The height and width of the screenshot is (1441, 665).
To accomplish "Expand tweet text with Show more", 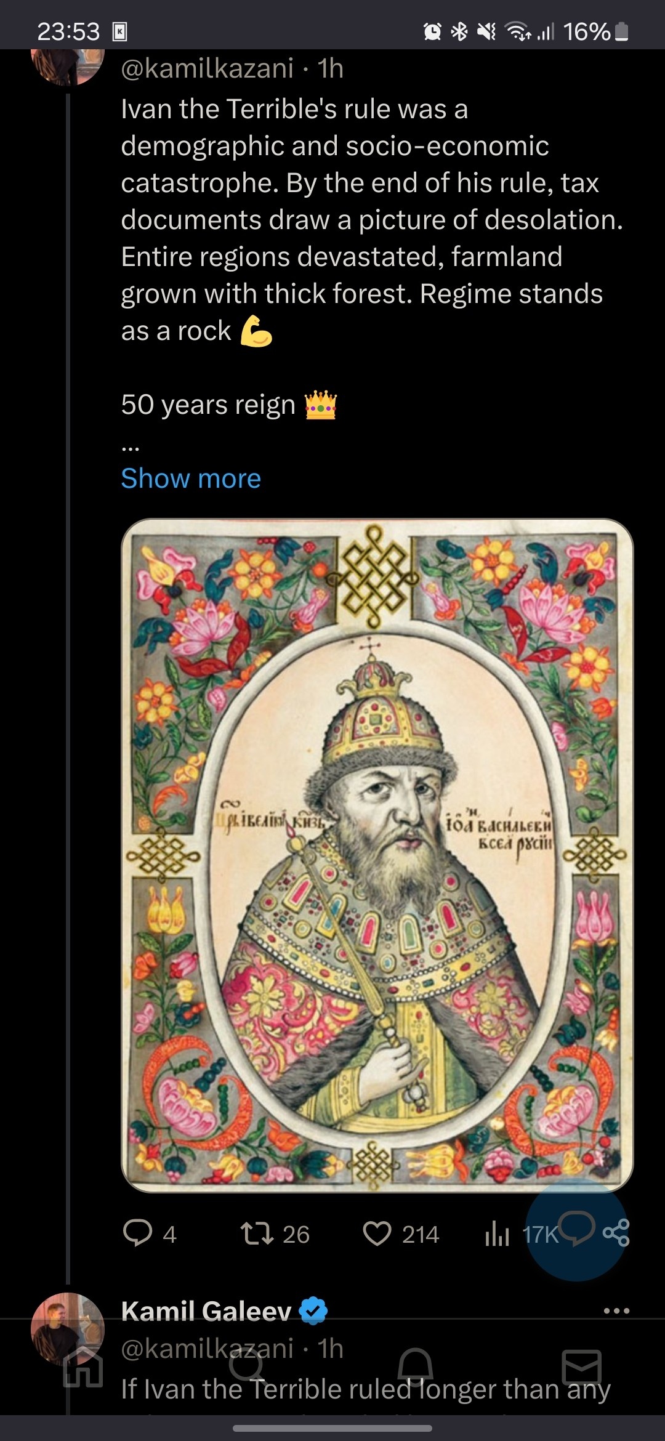I will pos(191,478).
